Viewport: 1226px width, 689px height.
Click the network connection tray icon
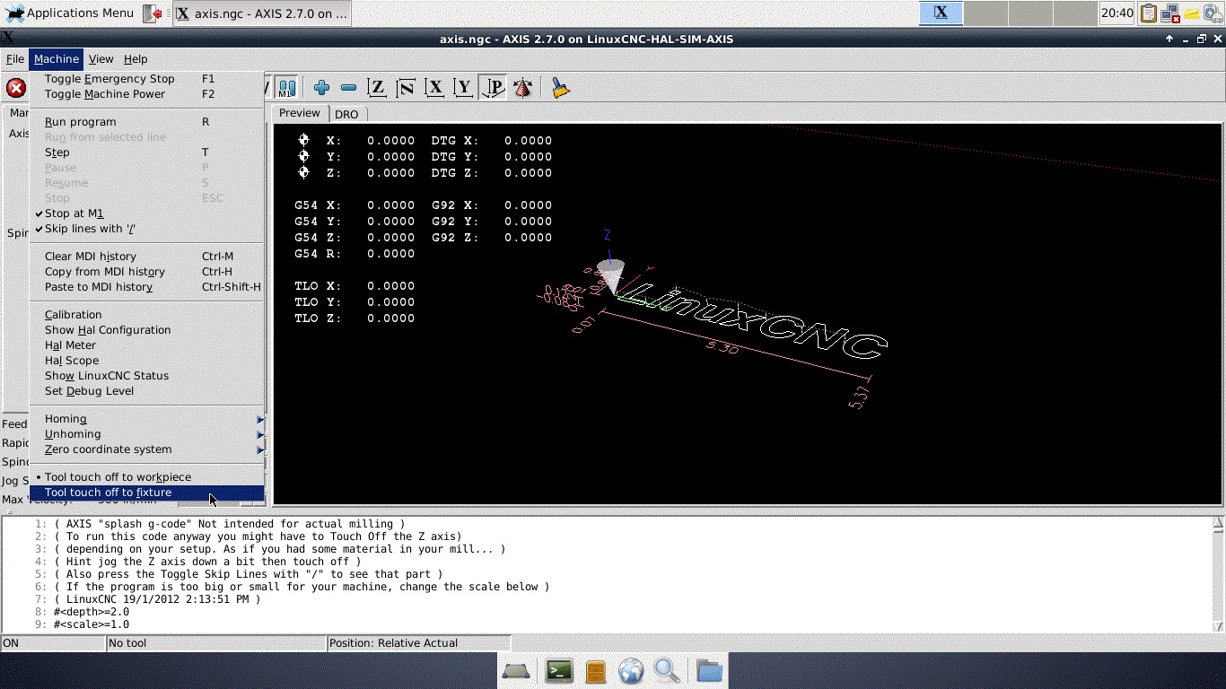point(1170,13)
